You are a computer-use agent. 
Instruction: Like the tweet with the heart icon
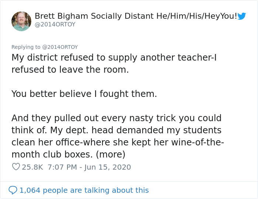pyautogui.click(x=16, y=167)
